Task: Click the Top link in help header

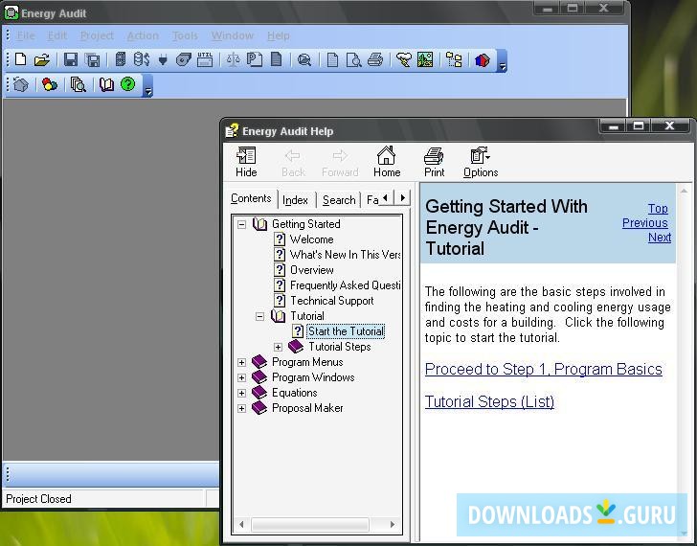Action: [658, 209]
